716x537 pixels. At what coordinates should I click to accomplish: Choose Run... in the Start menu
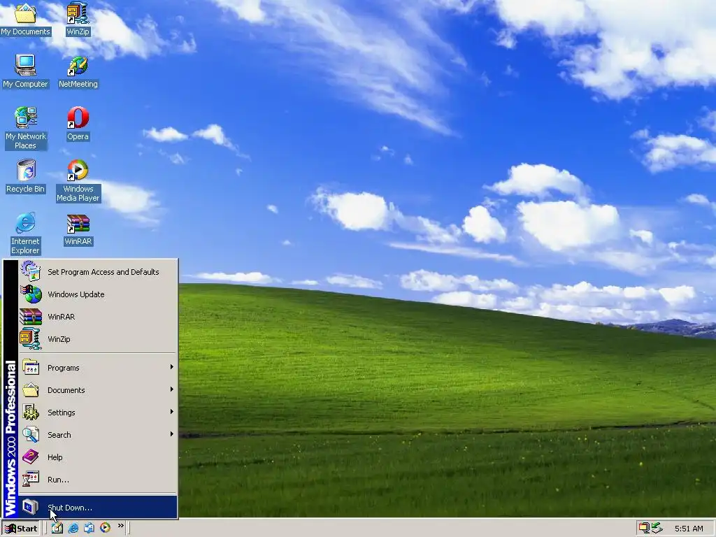[98, 480]
